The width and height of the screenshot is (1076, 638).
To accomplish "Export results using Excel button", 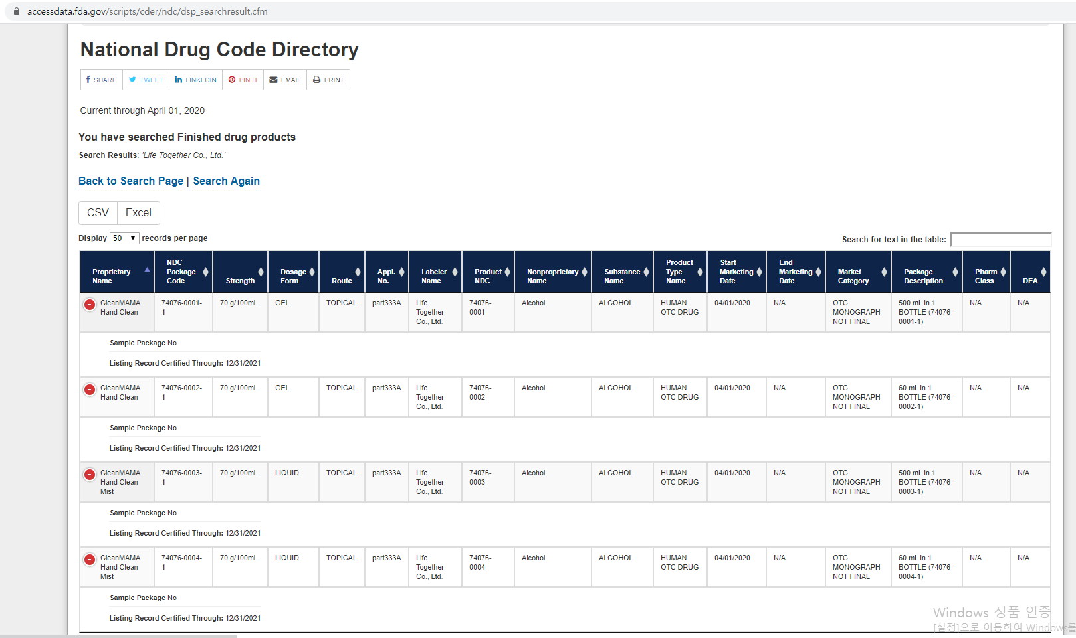I will 138,213.
